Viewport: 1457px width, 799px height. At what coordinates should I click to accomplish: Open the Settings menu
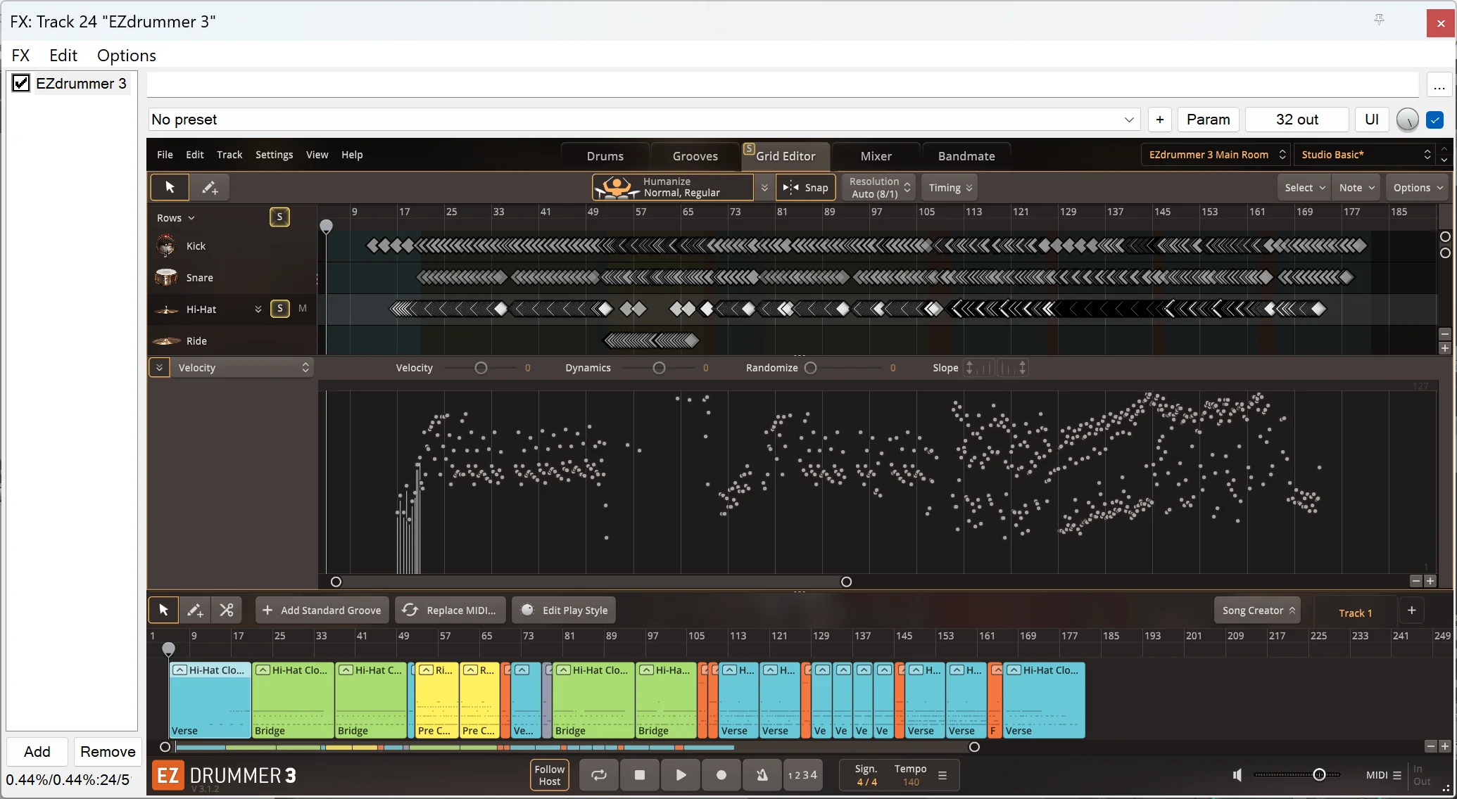[274, 155]
